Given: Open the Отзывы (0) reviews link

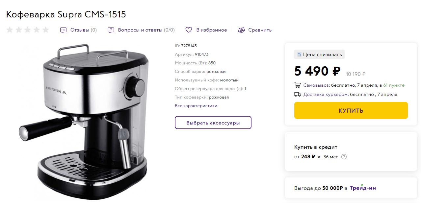Looking at the screenshot, I should (x=84, y=30).
